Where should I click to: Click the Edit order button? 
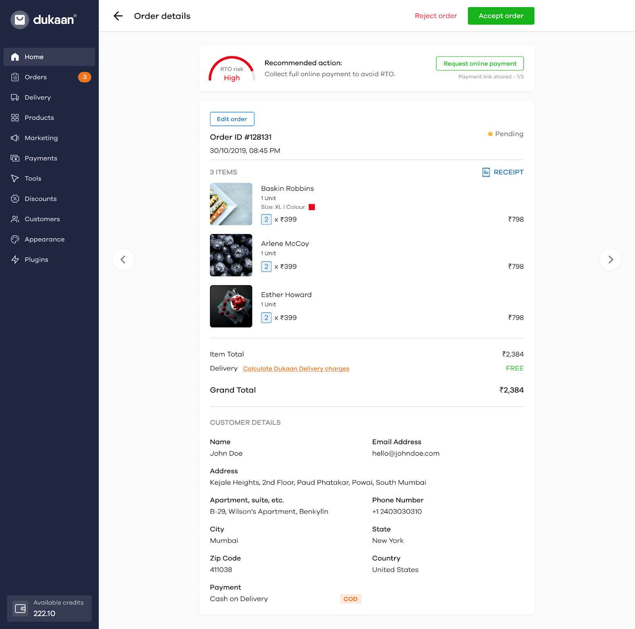point(232,119)
